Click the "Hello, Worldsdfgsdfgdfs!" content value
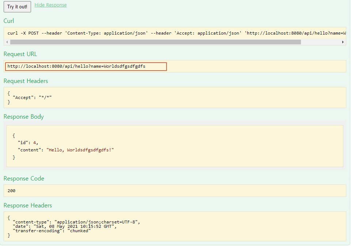This screenshot has width=351, height=246. tap(80, 150)
